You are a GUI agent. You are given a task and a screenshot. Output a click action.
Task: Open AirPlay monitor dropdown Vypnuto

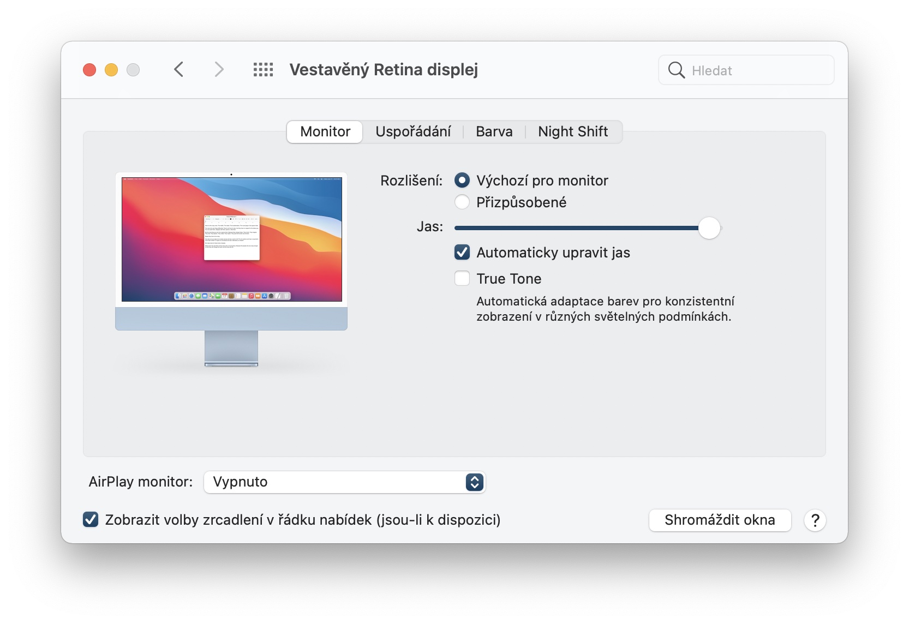coord(345,482)
